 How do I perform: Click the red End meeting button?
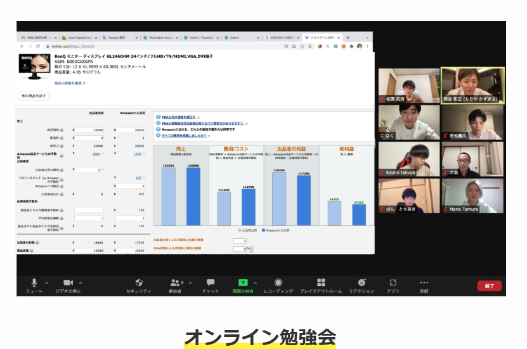(489, 286)
